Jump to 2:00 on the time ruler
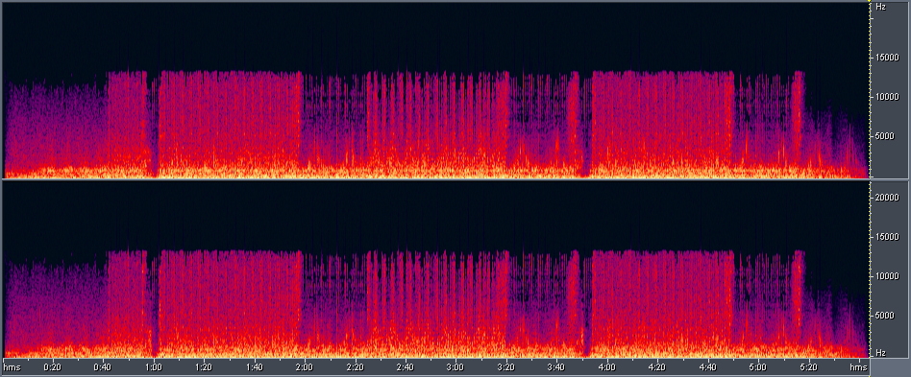911x377 pixels. 305,367
